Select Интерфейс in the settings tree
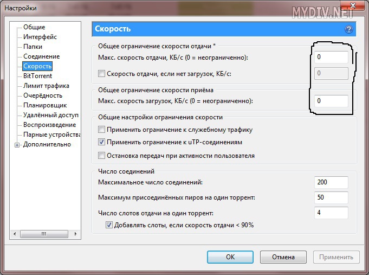 click(x=40, y=37)
